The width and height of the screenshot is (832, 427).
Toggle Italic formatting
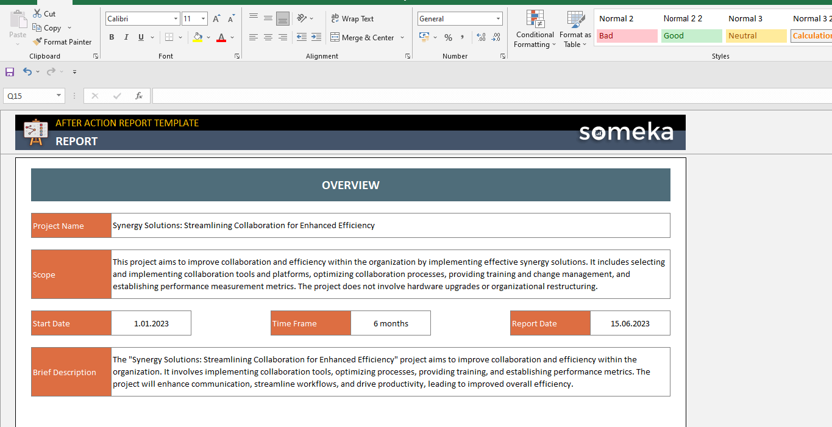126,37
